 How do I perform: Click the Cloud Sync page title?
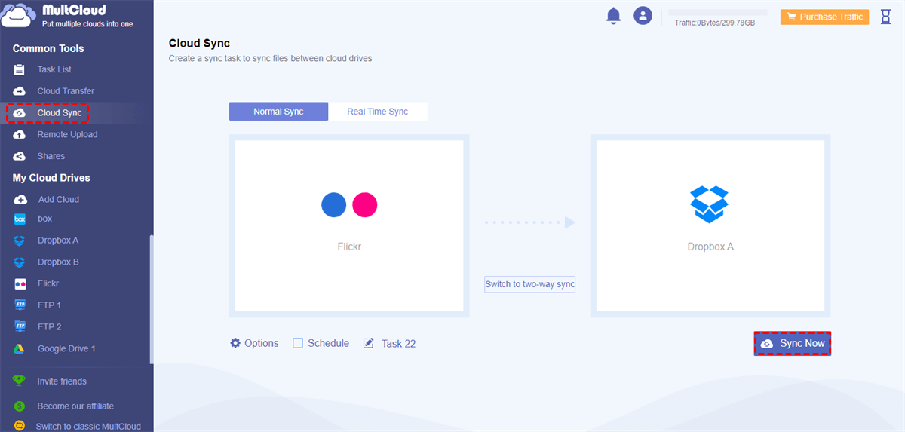pos(199,44)
